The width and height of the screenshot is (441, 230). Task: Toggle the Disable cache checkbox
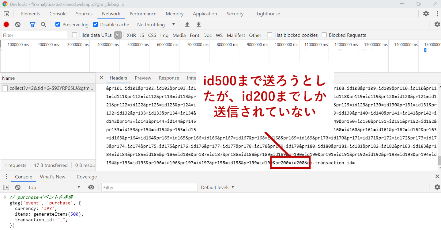click(96, 25)
